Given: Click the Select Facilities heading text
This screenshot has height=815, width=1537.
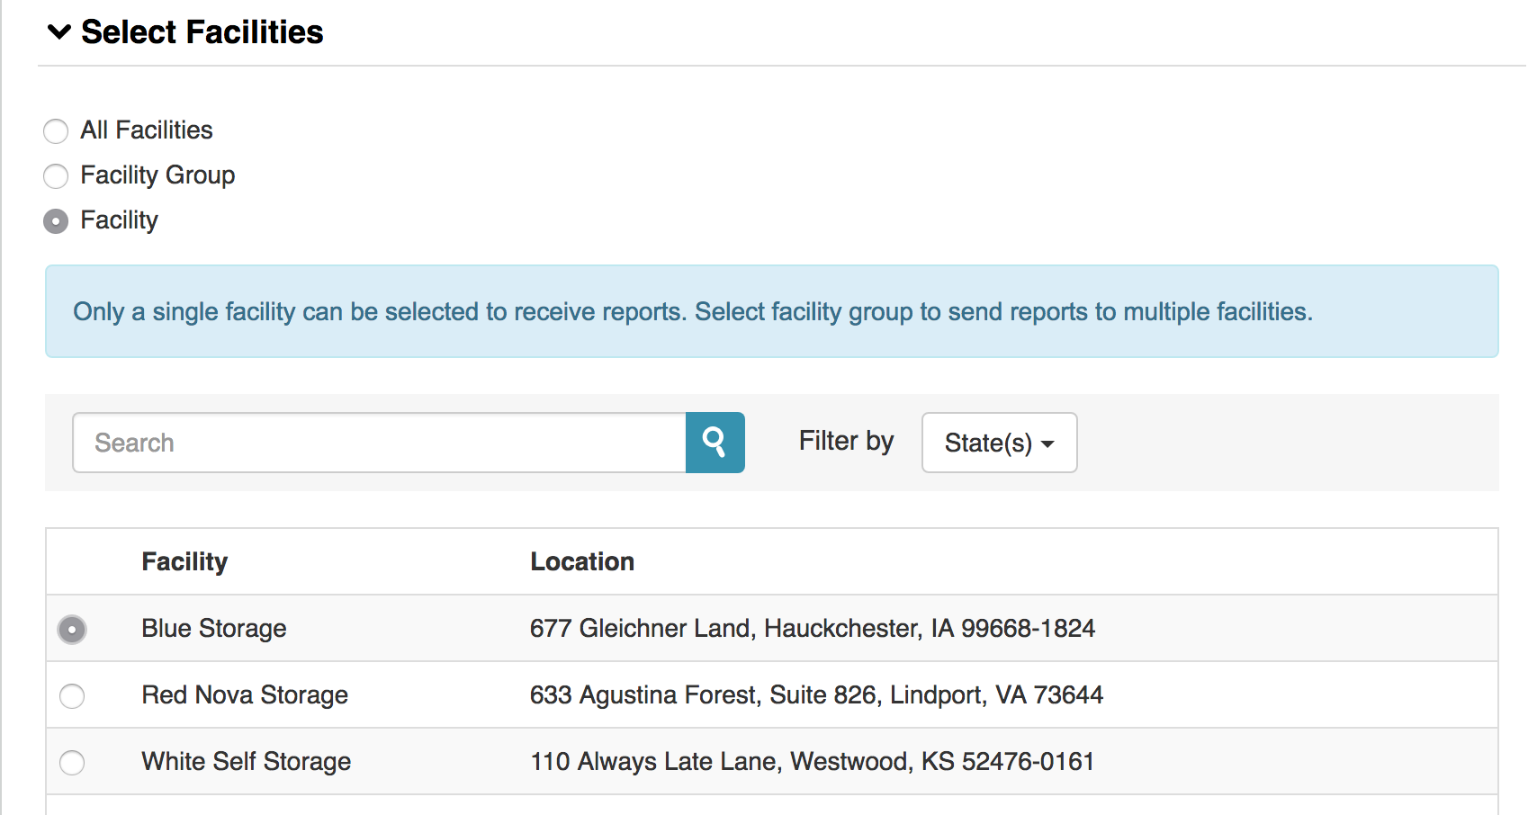Looking at the screenshot, I should point(202,32).
